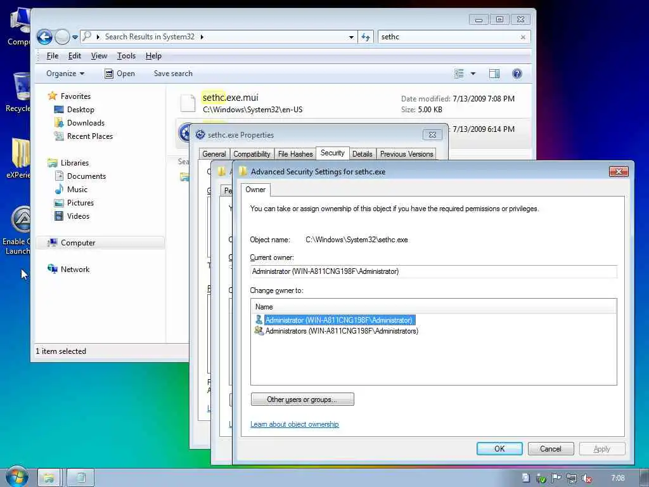649x487 pixels.
Task: Click the Explorer help question-mark icon
Action: (x=517, y=74)
